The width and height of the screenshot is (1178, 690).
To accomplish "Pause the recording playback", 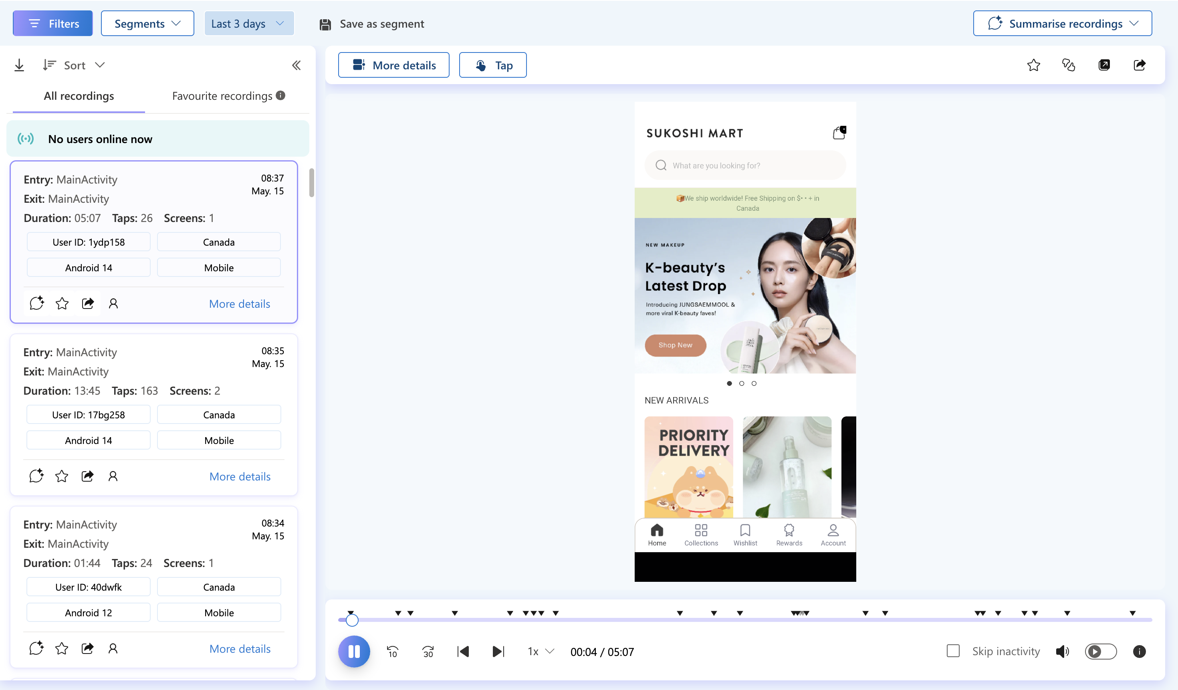I will click(354, 651).
